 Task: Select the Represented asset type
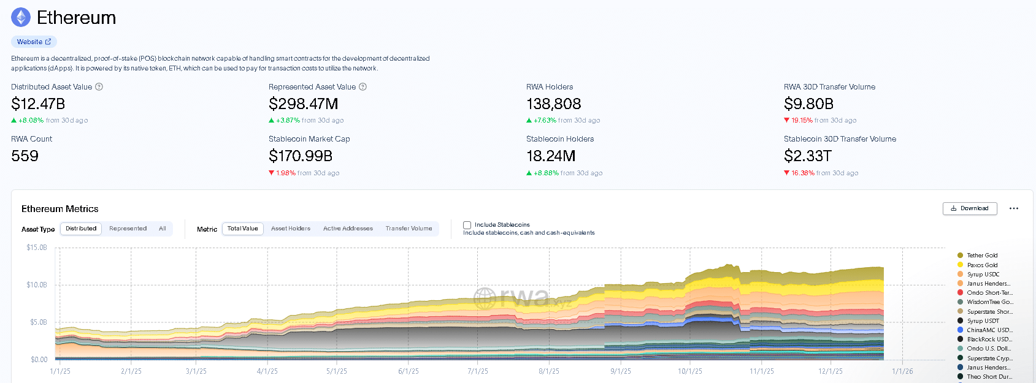[x=128, y=229]
